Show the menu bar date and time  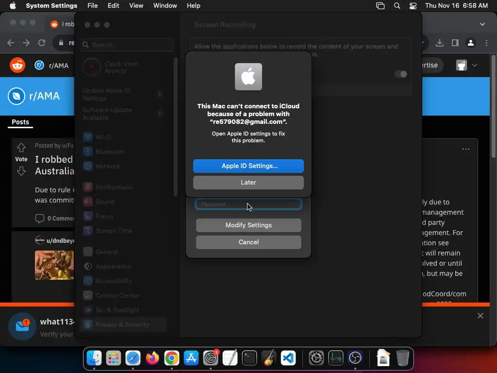pos(456,5)
